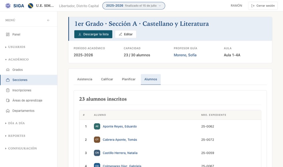The image size is (283, 167).
Task: Open profesor guía link Moreno, Sofía
Action: (x=185, y=55)
